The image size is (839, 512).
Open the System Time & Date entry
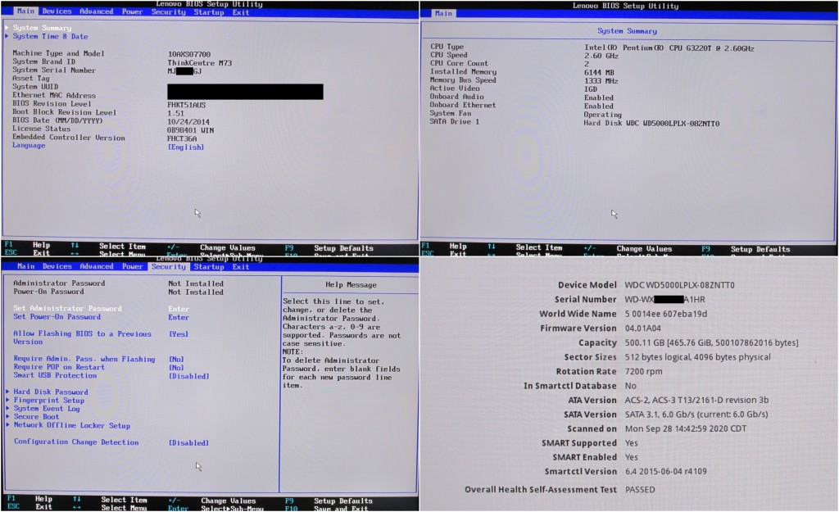click(50, 36)
